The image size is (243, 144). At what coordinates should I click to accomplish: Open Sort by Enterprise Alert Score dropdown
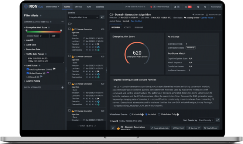83,17
